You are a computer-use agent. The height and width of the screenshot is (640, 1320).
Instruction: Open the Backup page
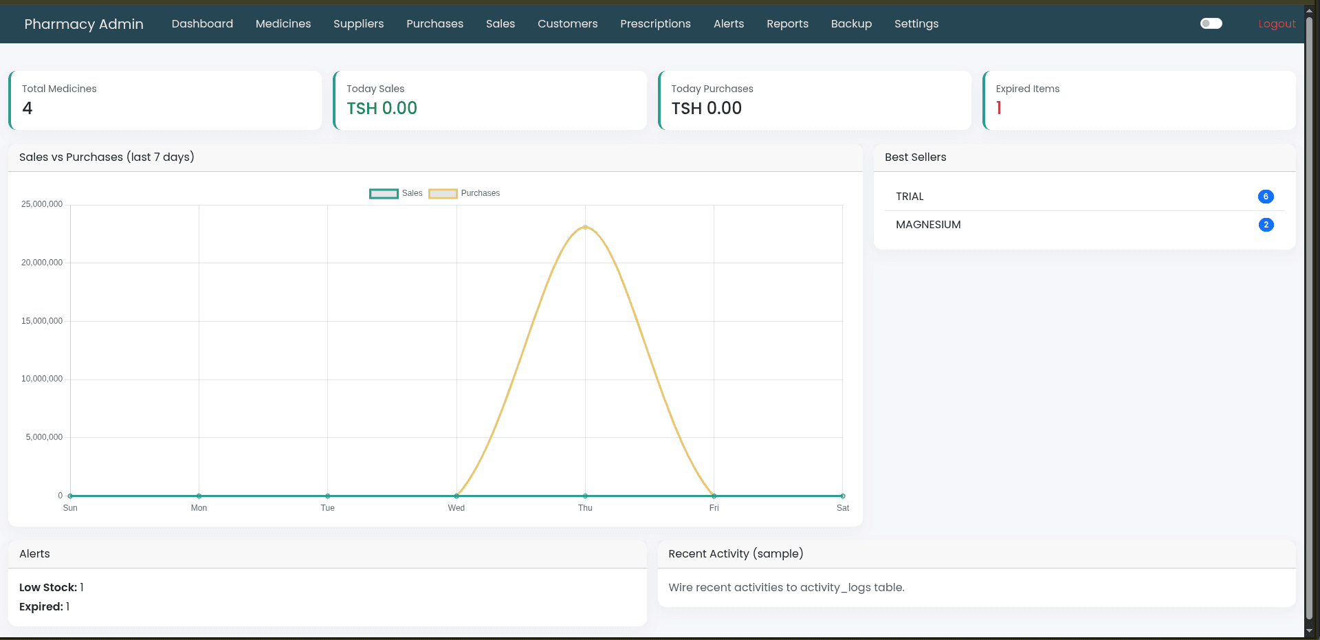[851, 23]
